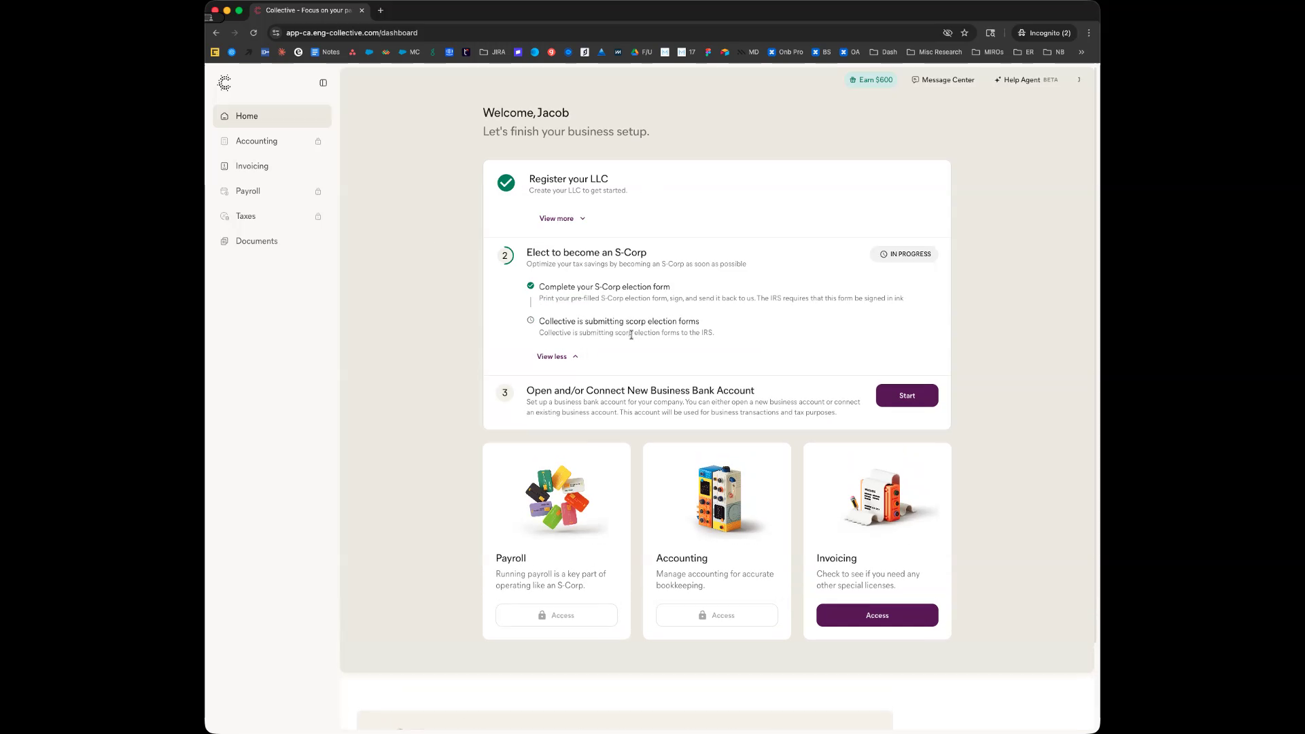Go to Documents in the sidebar
Image resolution: width=1305 pixels, height=734 pixels.
256,241
